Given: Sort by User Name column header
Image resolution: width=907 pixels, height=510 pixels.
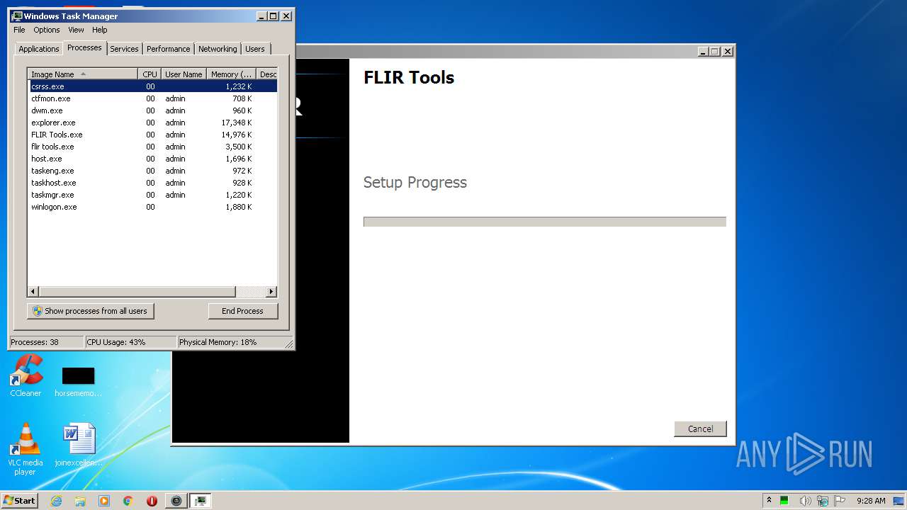Looking at the screenshot, I should click(184, 74).
